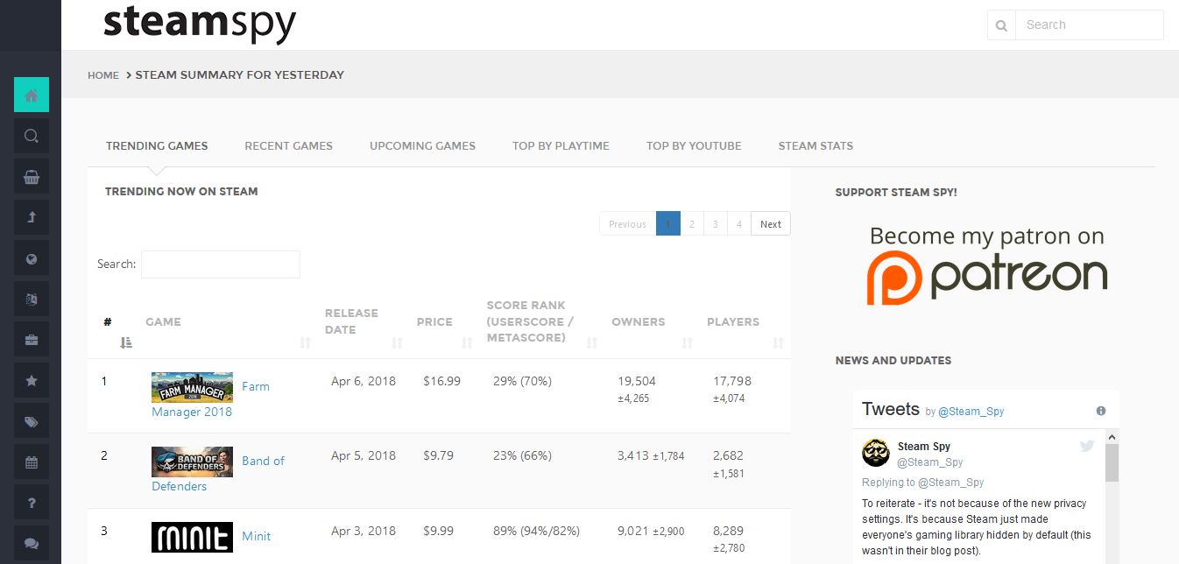The image size is (1179, 564).
Task: Switch to Upcoming Games tab
Action: [422, 145]
